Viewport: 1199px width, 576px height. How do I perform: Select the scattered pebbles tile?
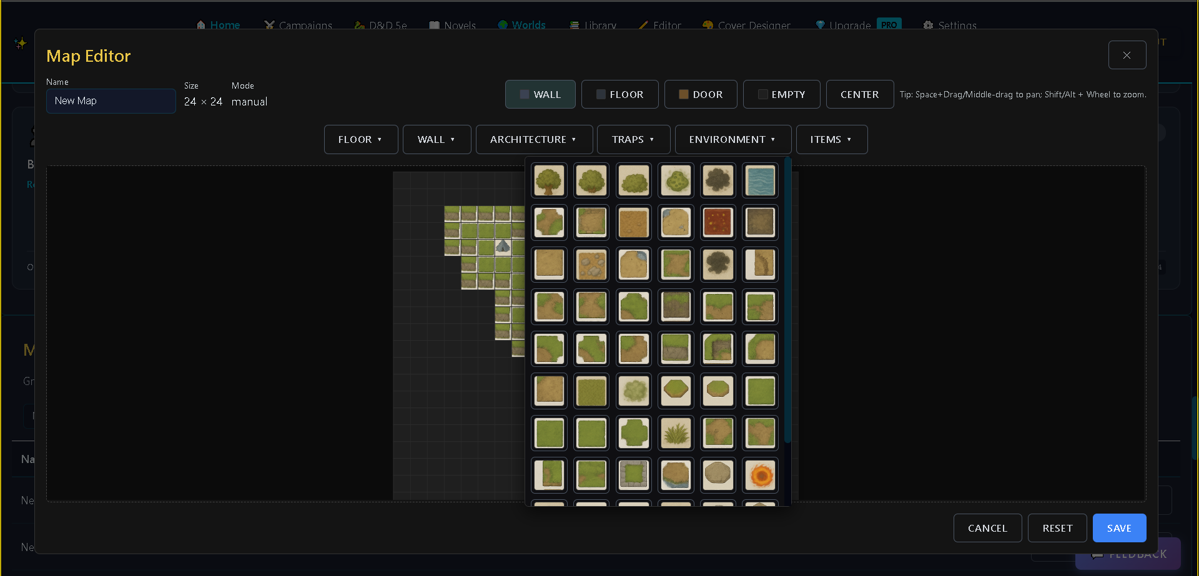click(x=591, y=265)
